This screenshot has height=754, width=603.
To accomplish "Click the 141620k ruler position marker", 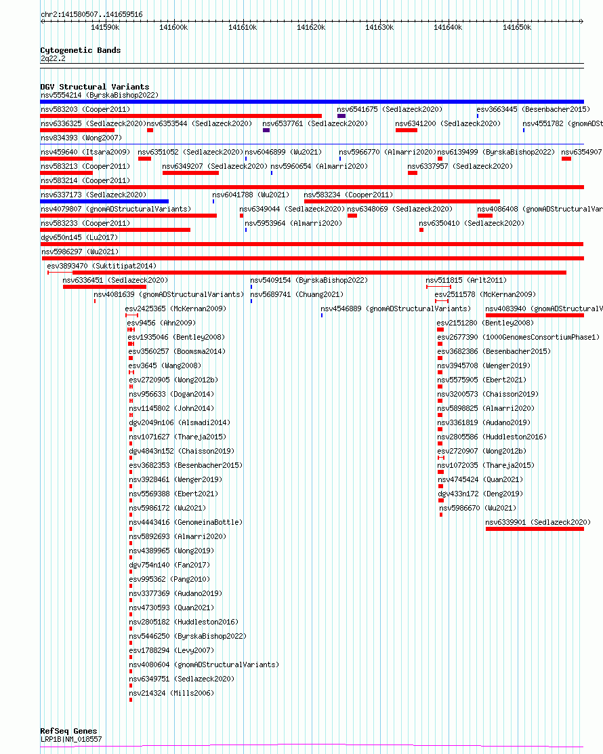I will pos(311,27).
